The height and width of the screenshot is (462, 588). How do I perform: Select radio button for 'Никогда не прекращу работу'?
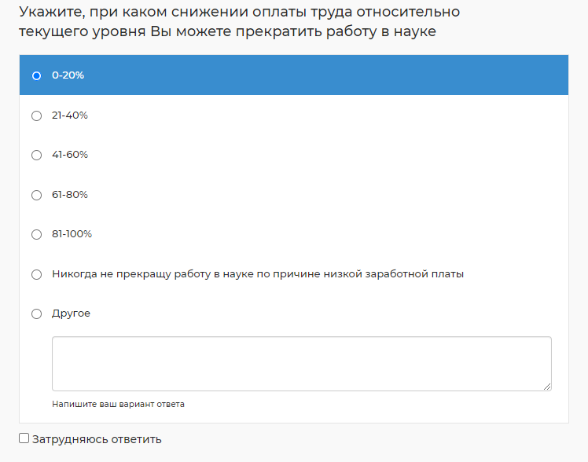click(x=36, y=274)
